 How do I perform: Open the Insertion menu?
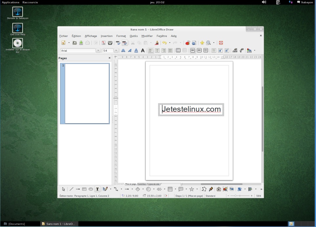click(107, 36)
